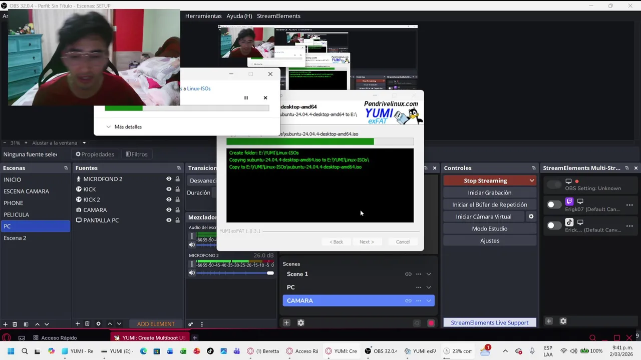
Task: Open source properties gear in Fuentes toolbar
Action: (98, 324)
